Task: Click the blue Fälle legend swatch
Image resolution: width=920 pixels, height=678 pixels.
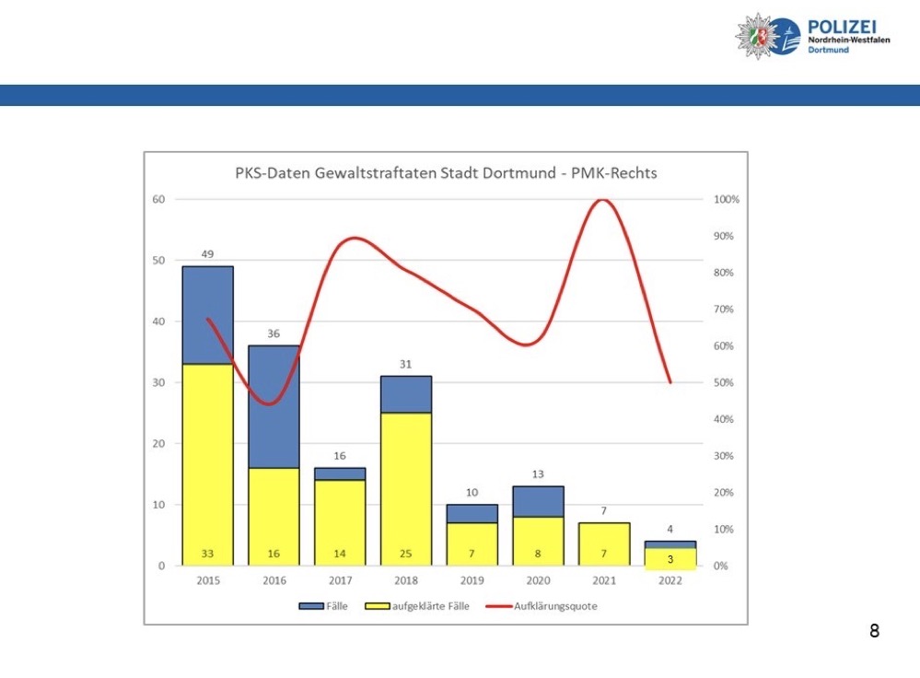Action: [x=311, y=606]
